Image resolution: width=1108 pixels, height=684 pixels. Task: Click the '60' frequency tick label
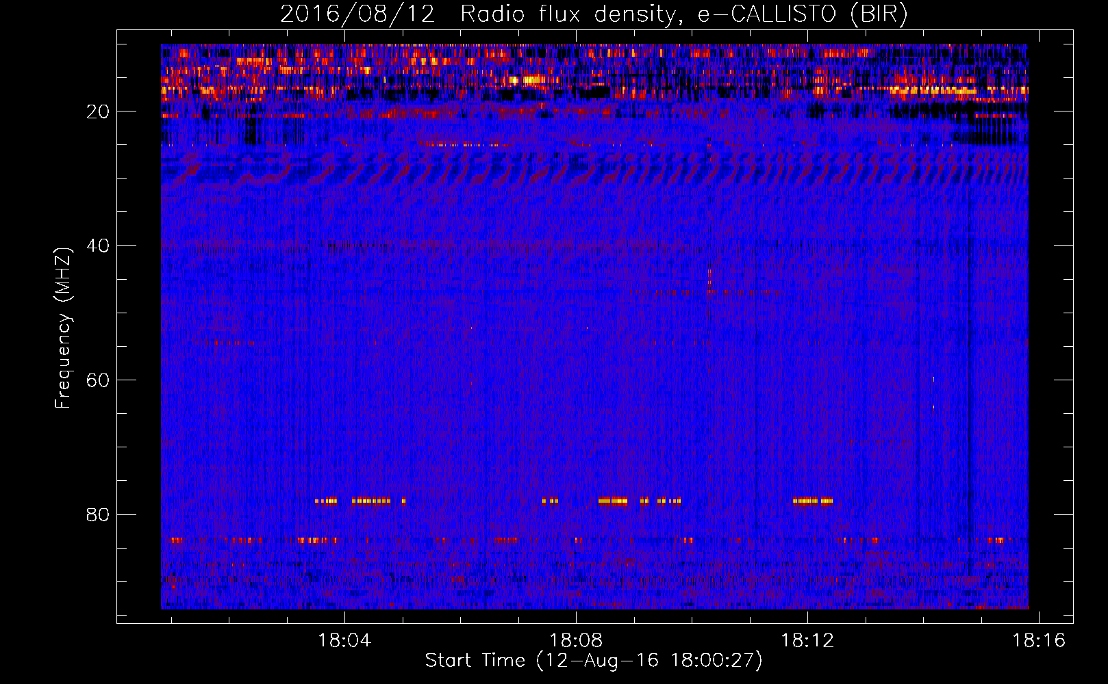pyautogui.click(x=99, y=380)
